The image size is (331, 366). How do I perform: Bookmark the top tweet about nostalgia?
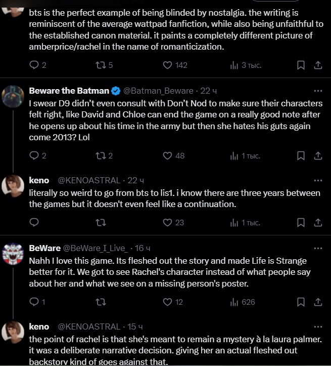pyautogui.click(x=301, y=65)
